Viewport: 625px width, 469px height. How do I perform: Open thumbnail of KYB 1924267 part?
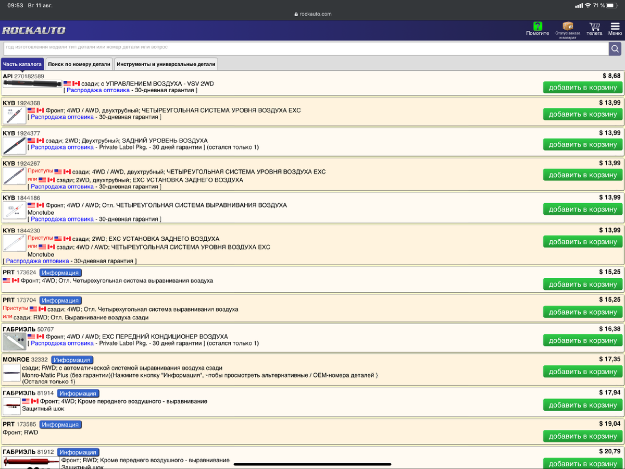[x=14, y=176]
